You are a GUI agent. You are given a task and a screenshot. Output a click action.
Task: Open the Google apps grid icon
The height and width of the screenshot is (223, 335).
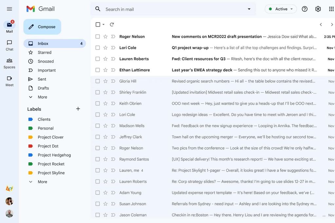pyautogui.click(x=331, y=9)
